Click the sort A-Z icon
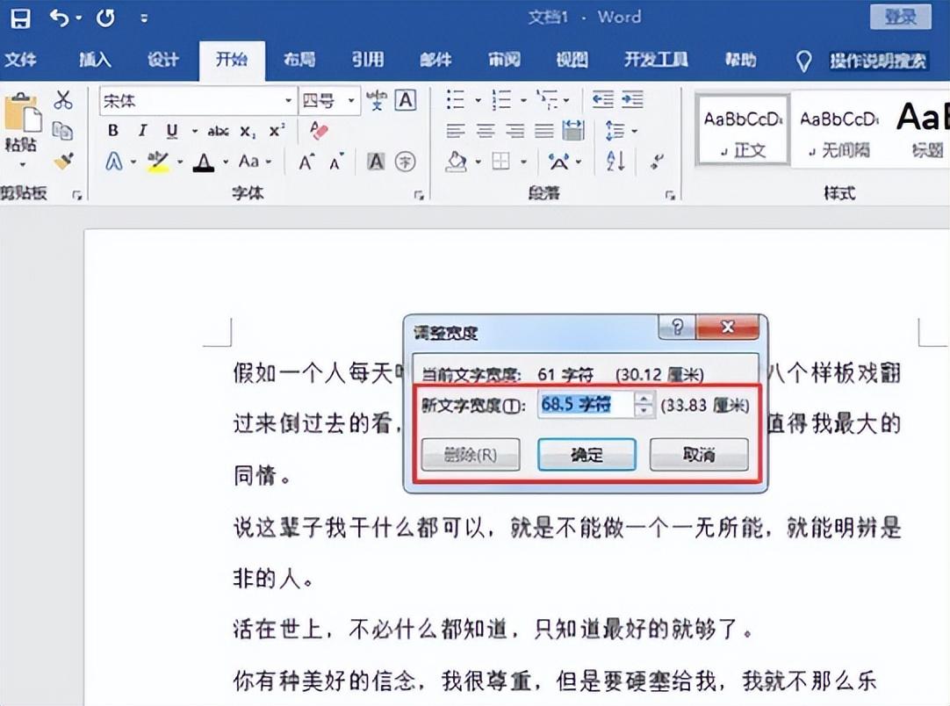 tap(615, 162)
